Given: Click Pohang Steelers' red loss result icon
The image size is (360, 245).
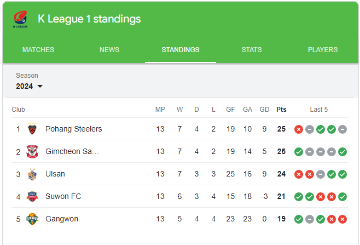Looking at the screenshot, I should pyautogui.click(x=299, y=129).
